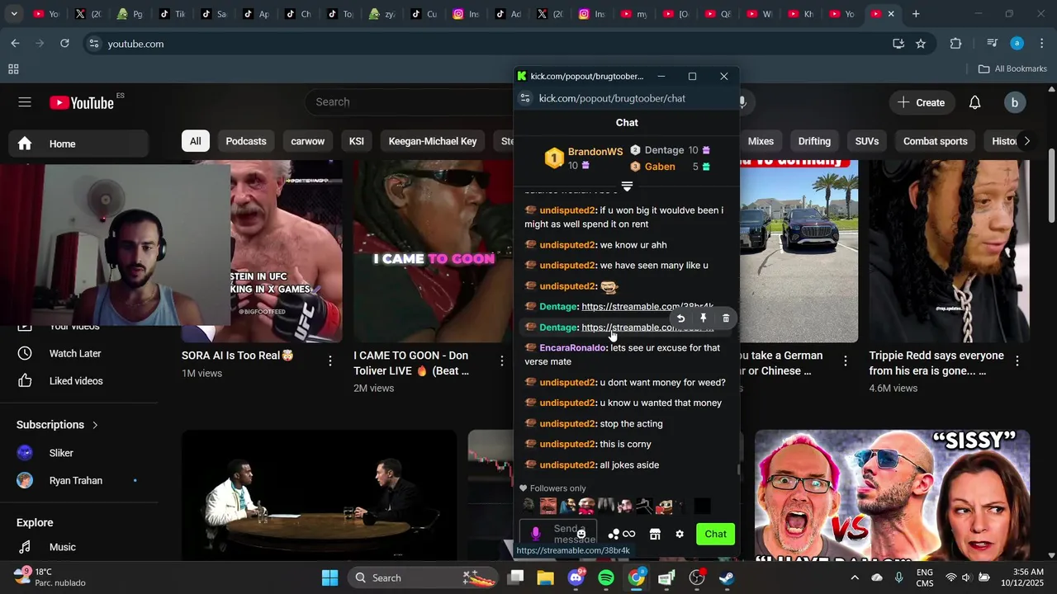Open the YouTube guide hamburger menu
1057x594 pixels.
coord(25,102)
